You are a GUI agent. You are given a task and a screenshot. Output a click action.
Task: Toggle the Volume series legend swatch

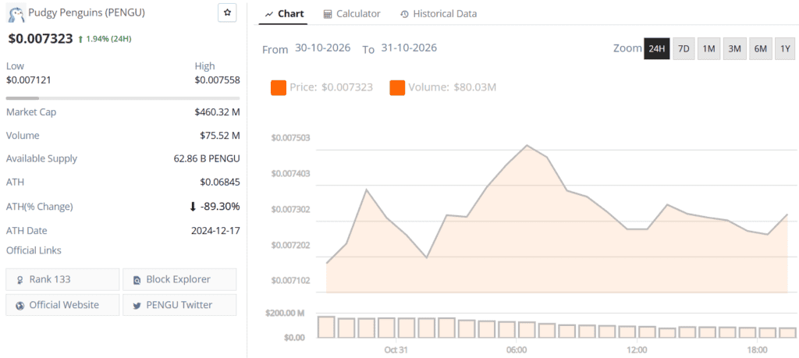tap(397, 87)
